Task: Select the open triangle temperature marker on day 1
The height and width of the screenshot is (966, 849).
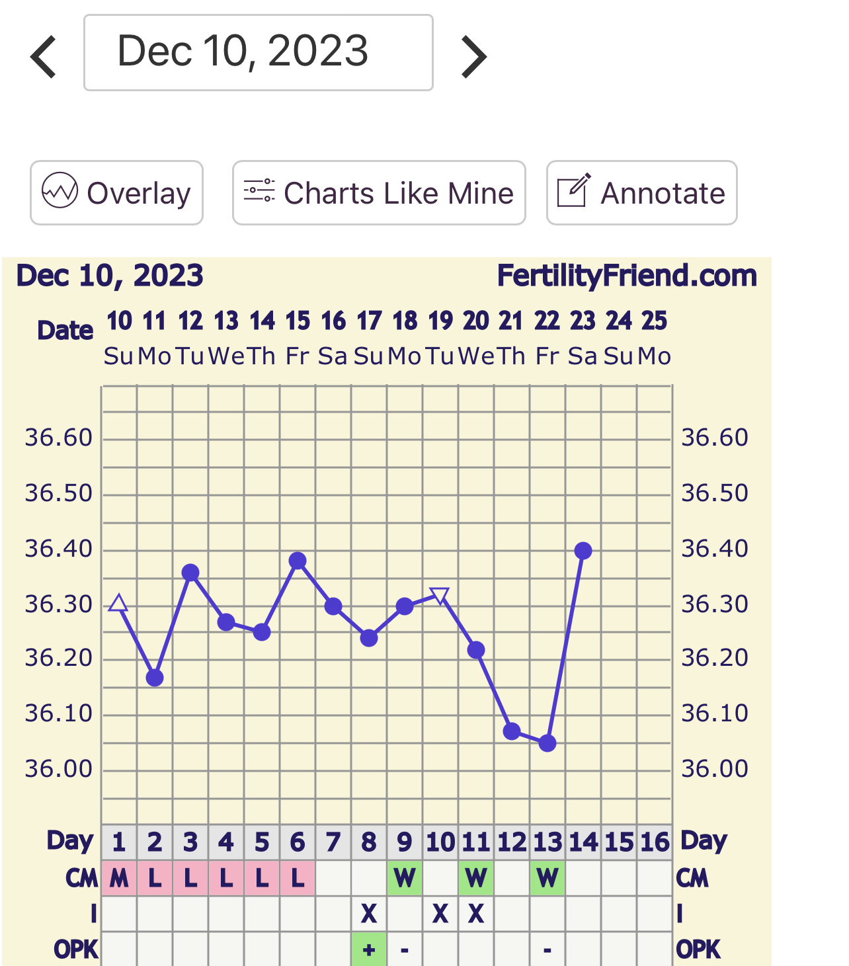Action: point(118,603)
